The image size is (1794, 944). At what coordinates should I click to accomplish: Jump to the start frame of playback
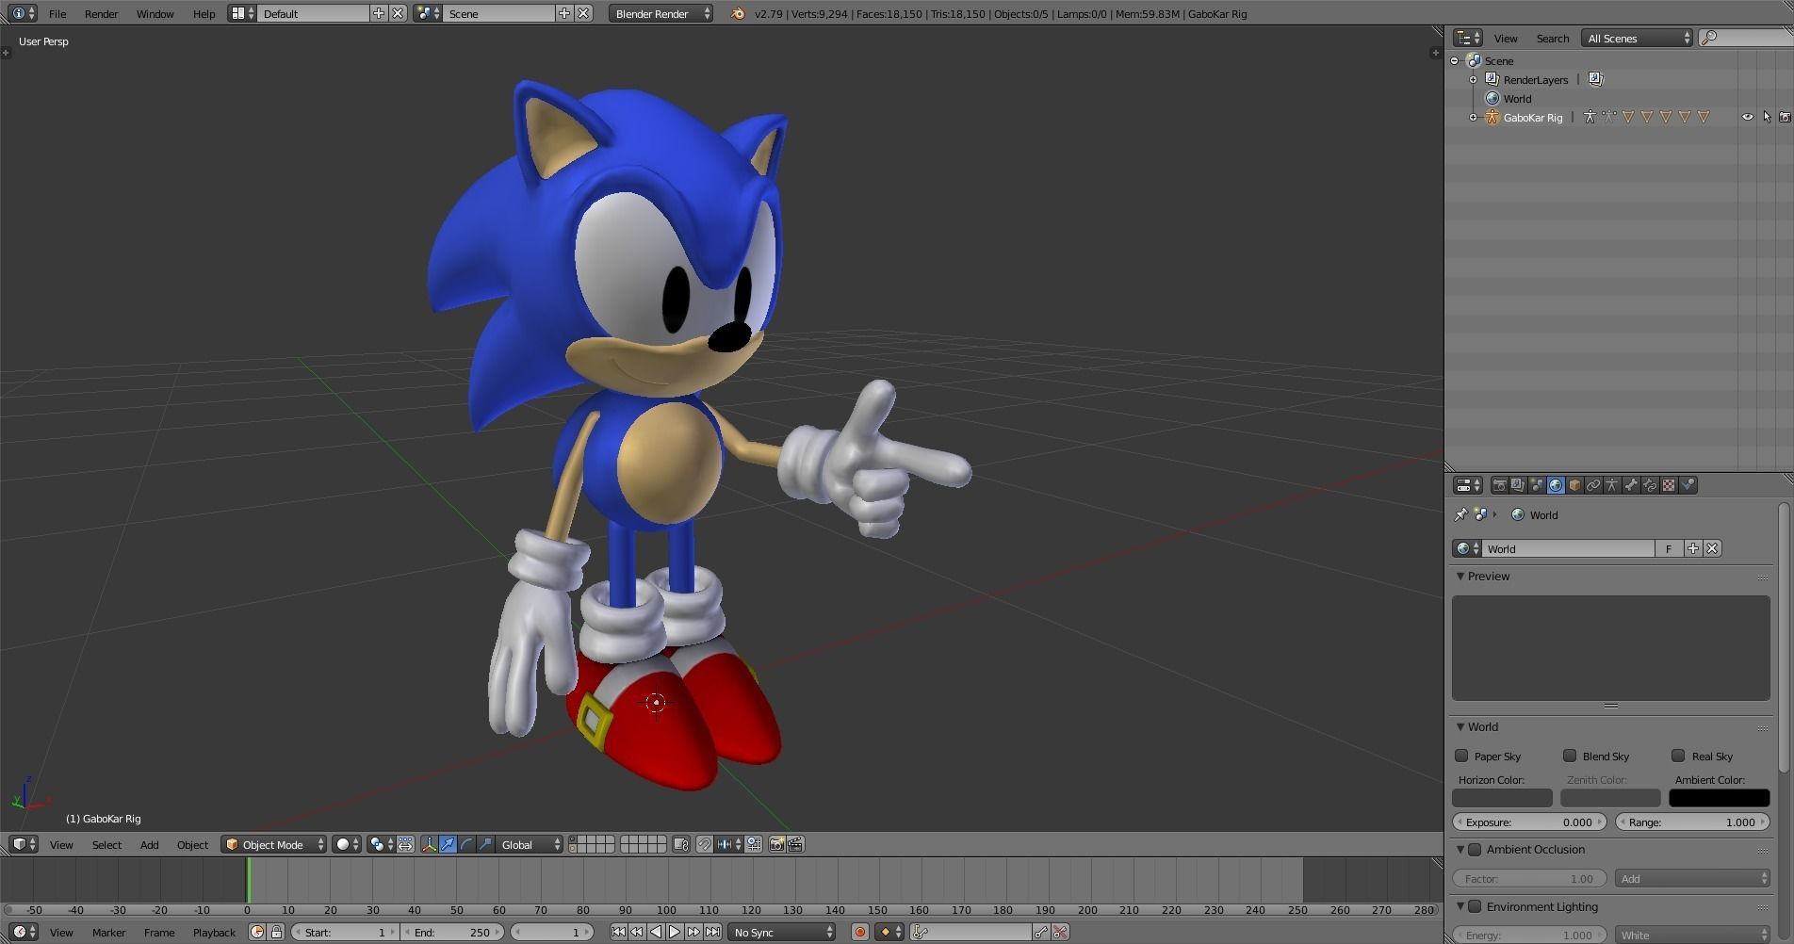(617, 932)
